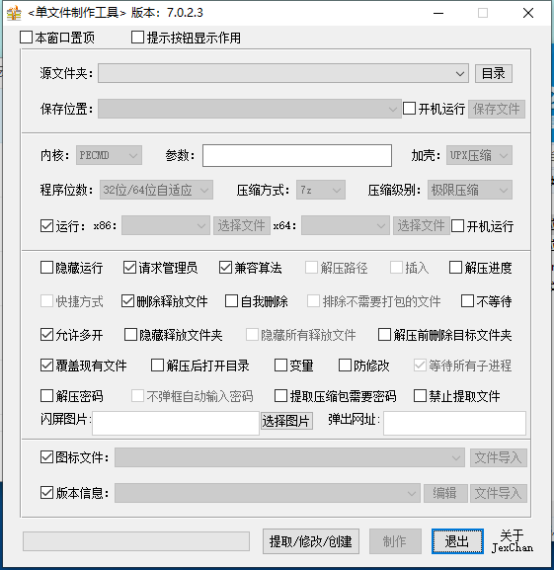Check 隐藏释放文件夹 option
554x570 pixels.
[x=130, y=335]
